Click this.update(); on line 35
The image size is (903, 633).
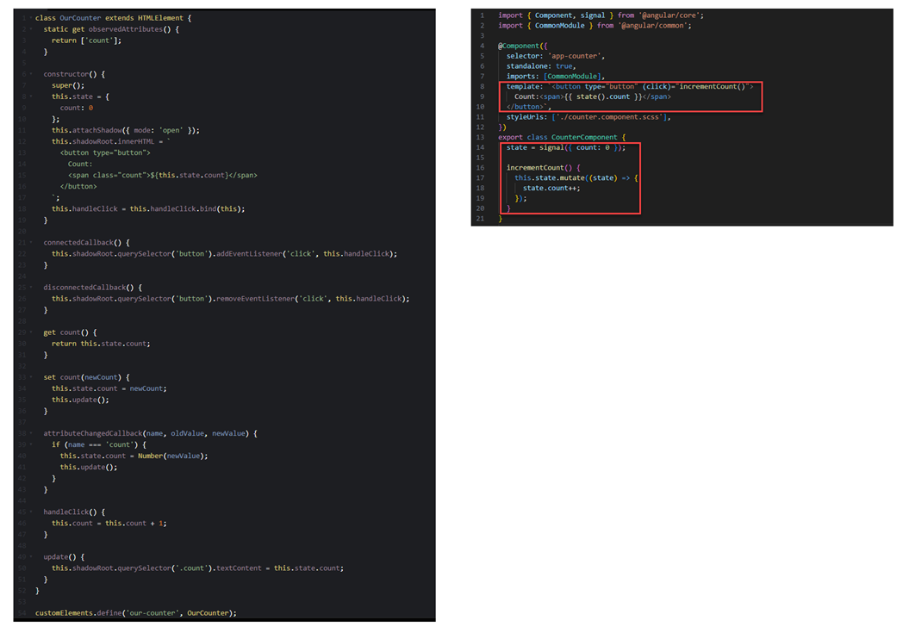[80, 400]
